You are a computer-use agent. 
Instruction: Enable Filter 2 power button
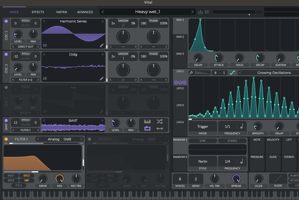point(90,139)
